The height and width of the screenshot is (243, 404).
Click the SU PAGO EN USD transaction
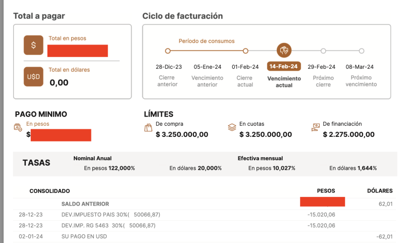pos(84,236)
